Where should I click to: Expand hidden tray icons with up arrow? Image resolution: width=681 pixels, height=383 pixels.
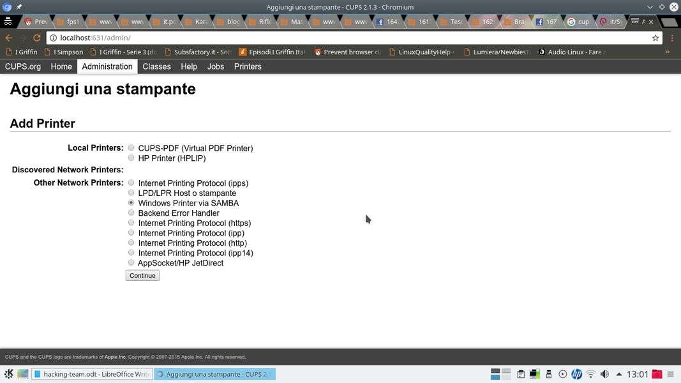619,374
